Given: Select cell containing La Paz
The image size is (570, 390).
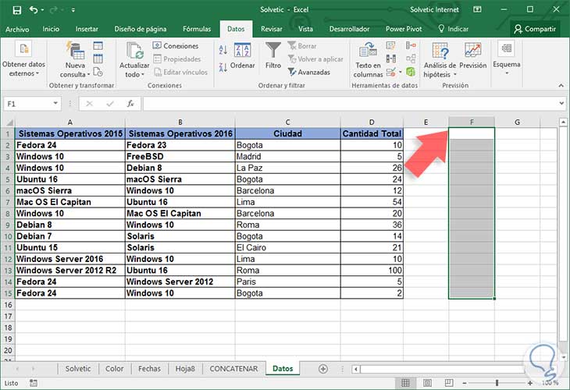Looking at the screenshot, I should pos(287,168).
